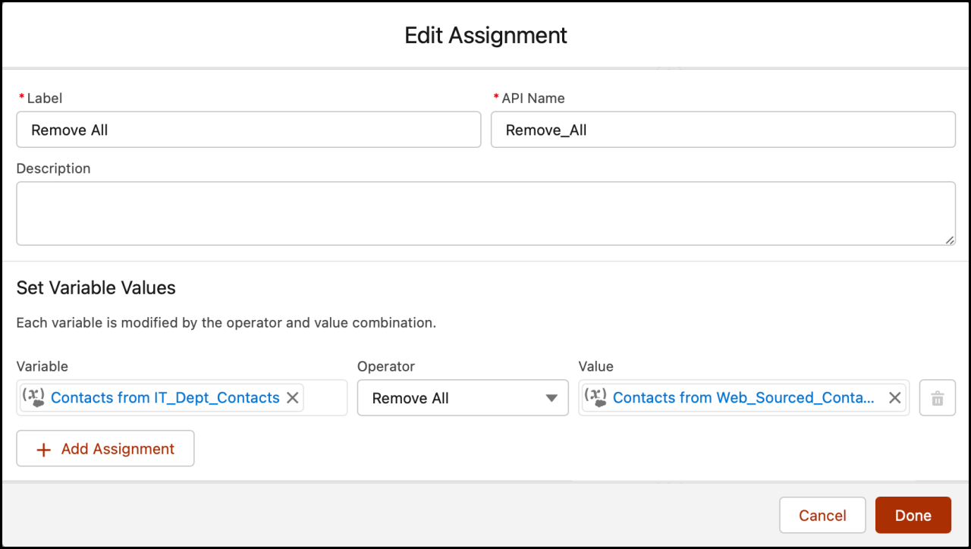Grab the Description box resize handle

click(950, 240)
